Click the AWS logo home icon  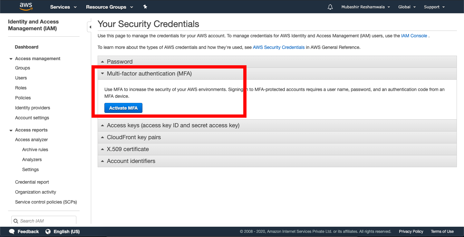click(x=26, y=6)
